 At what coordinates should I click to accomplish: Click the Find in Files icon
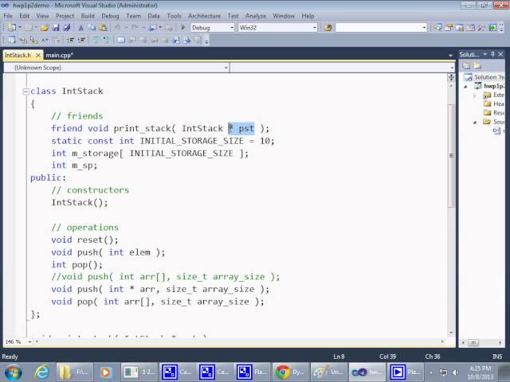(328, 28)
